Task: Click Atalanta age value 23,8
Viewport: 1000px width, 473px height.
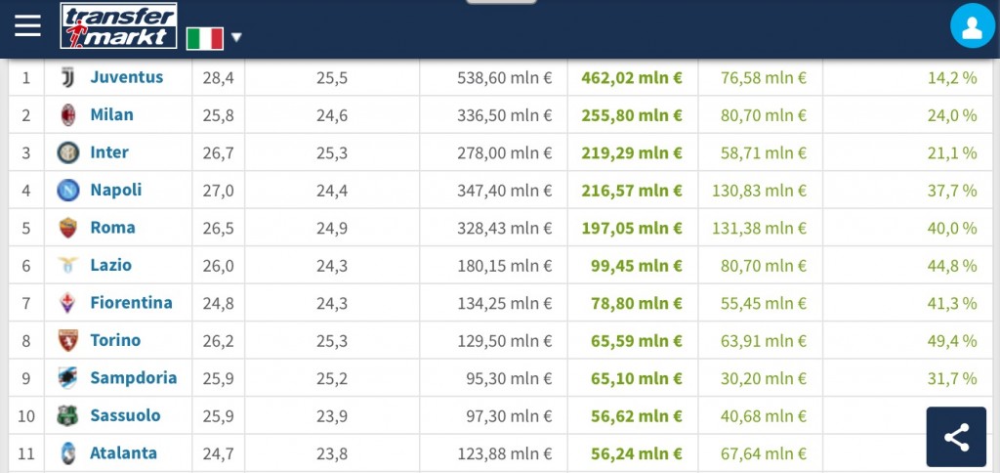Action: point(332,453)
